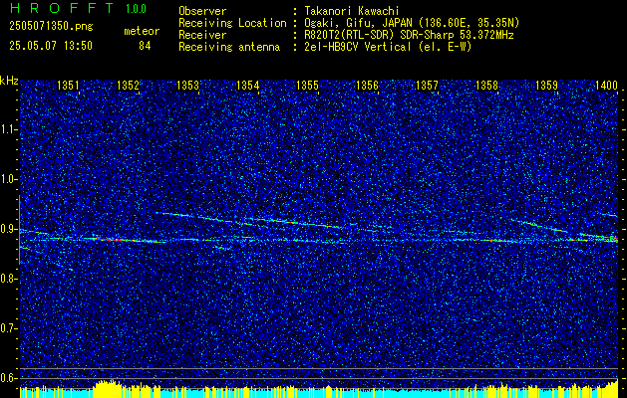This screenshot has width=627, height=398.
Task: Click the meteor label
Action: [x=142, y=31]
